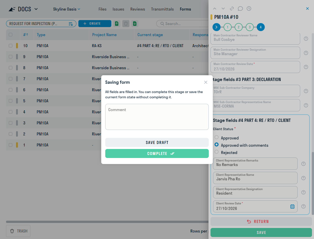The image size is (314, 239).
Task: Switch to the Issues tab
Action: (x=118, y=9)
